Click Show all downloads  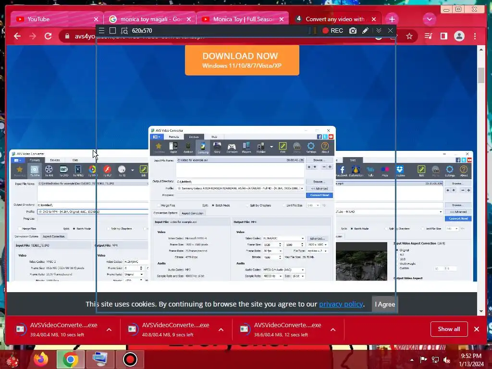449,329
